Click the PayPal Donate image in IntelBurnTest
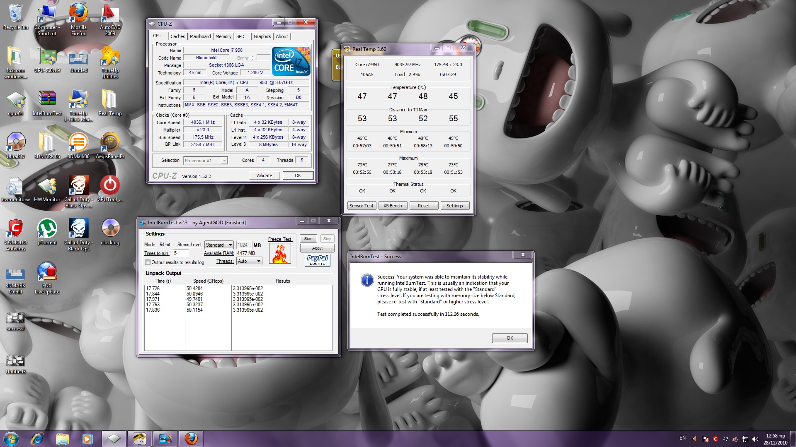The image size is (796, 447). (x=317, y=260)
